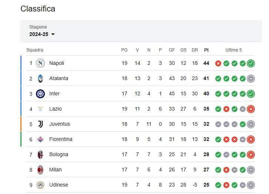Click the Inter club logo

click(40, 94)
